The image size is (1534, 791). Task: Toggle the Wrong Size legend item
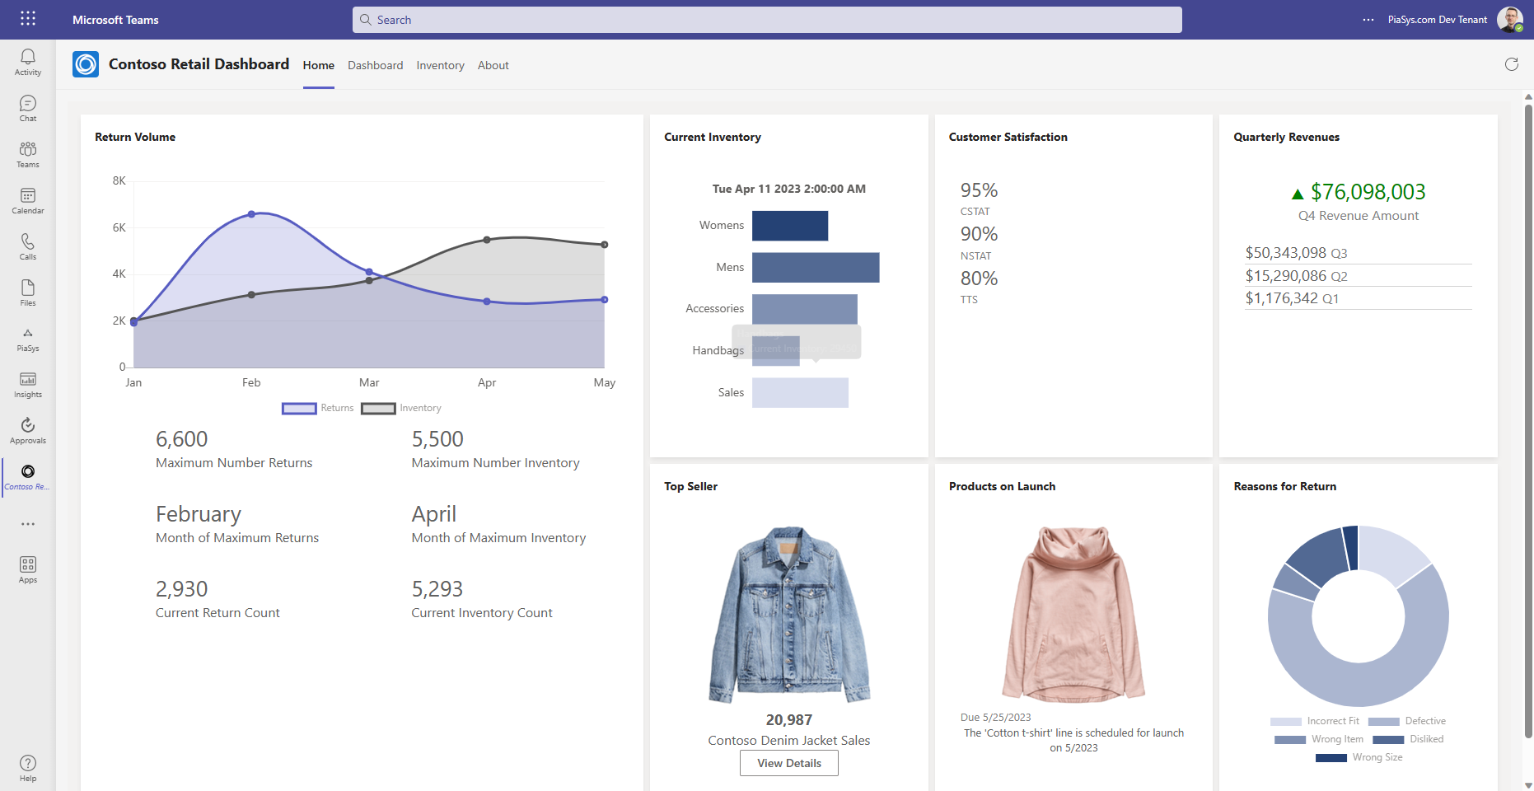point(1359,757)
